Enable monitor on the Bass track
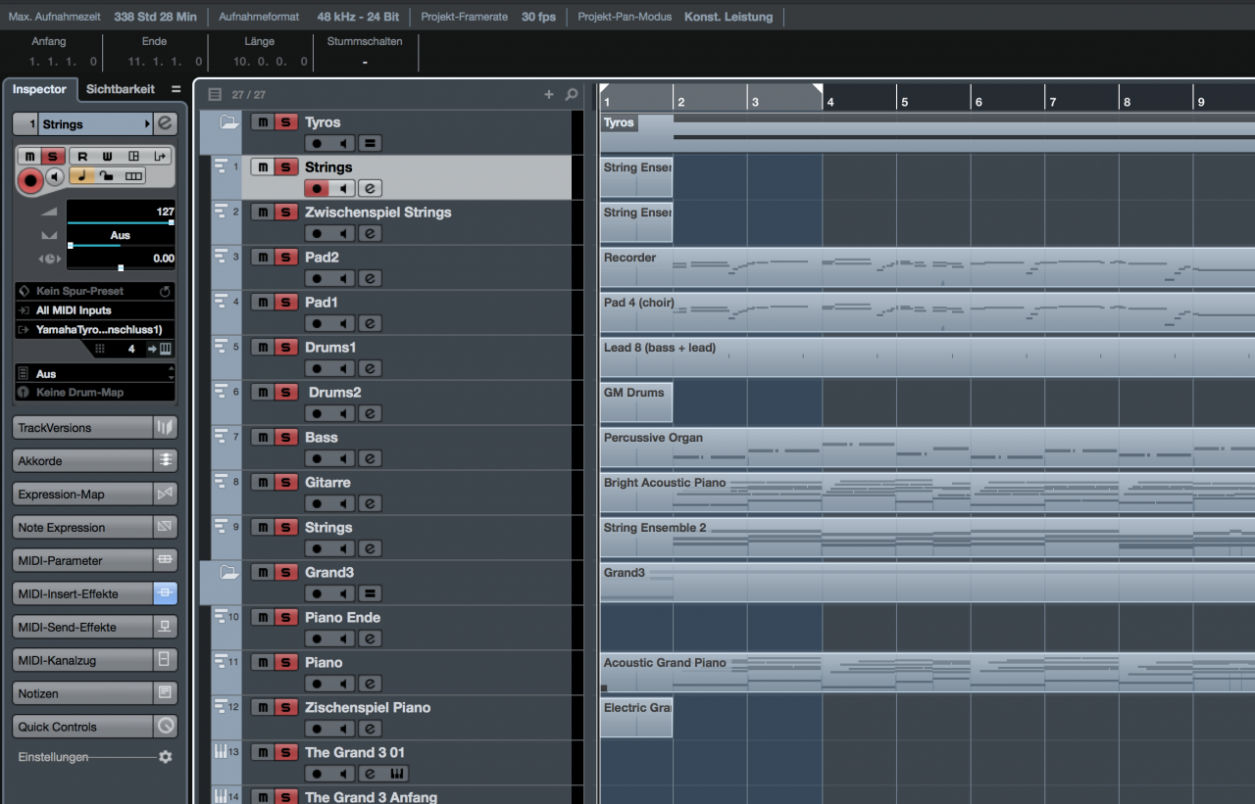Image resolution: width=1255 pixels, height=804 pixels. (343, 458)
